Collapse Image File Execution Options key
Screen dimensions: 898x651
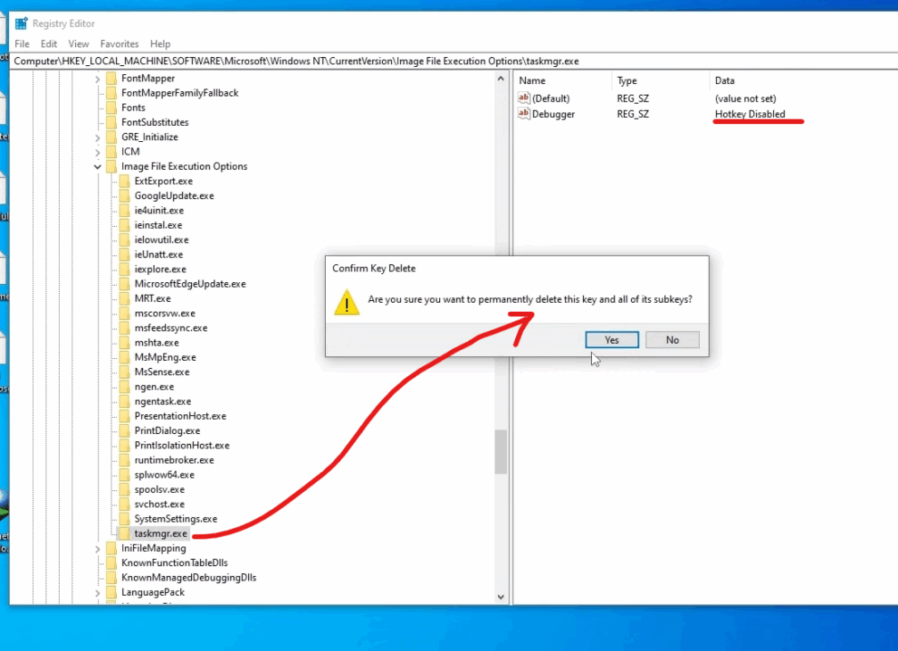coord(98,166)
